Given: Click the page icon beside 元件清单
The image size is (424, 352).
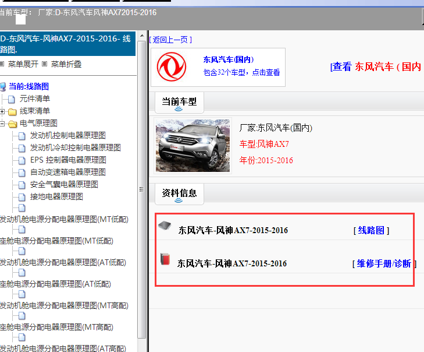Looking at the screenshot, I should pos(12,99).
